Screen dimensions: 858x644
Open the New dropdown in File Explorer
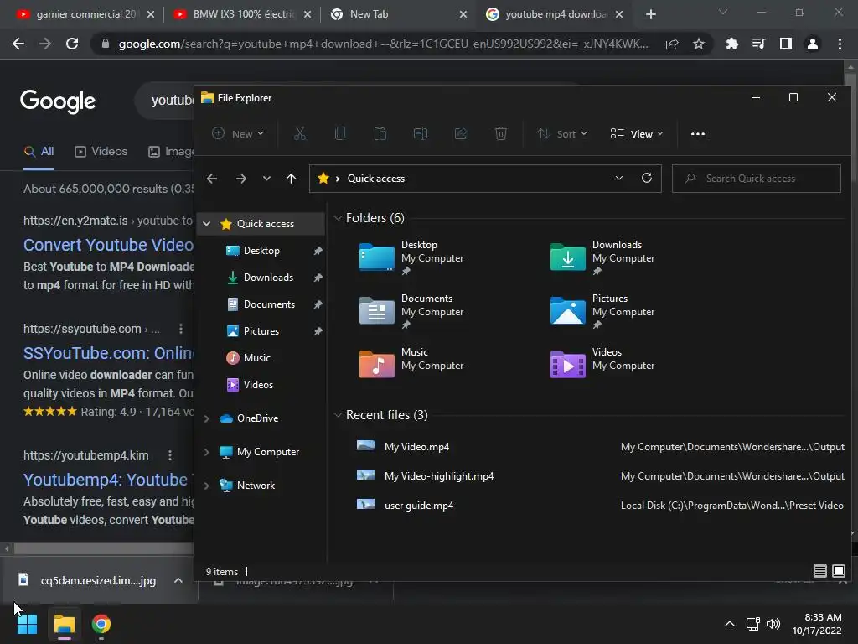(x=238, y=133)
